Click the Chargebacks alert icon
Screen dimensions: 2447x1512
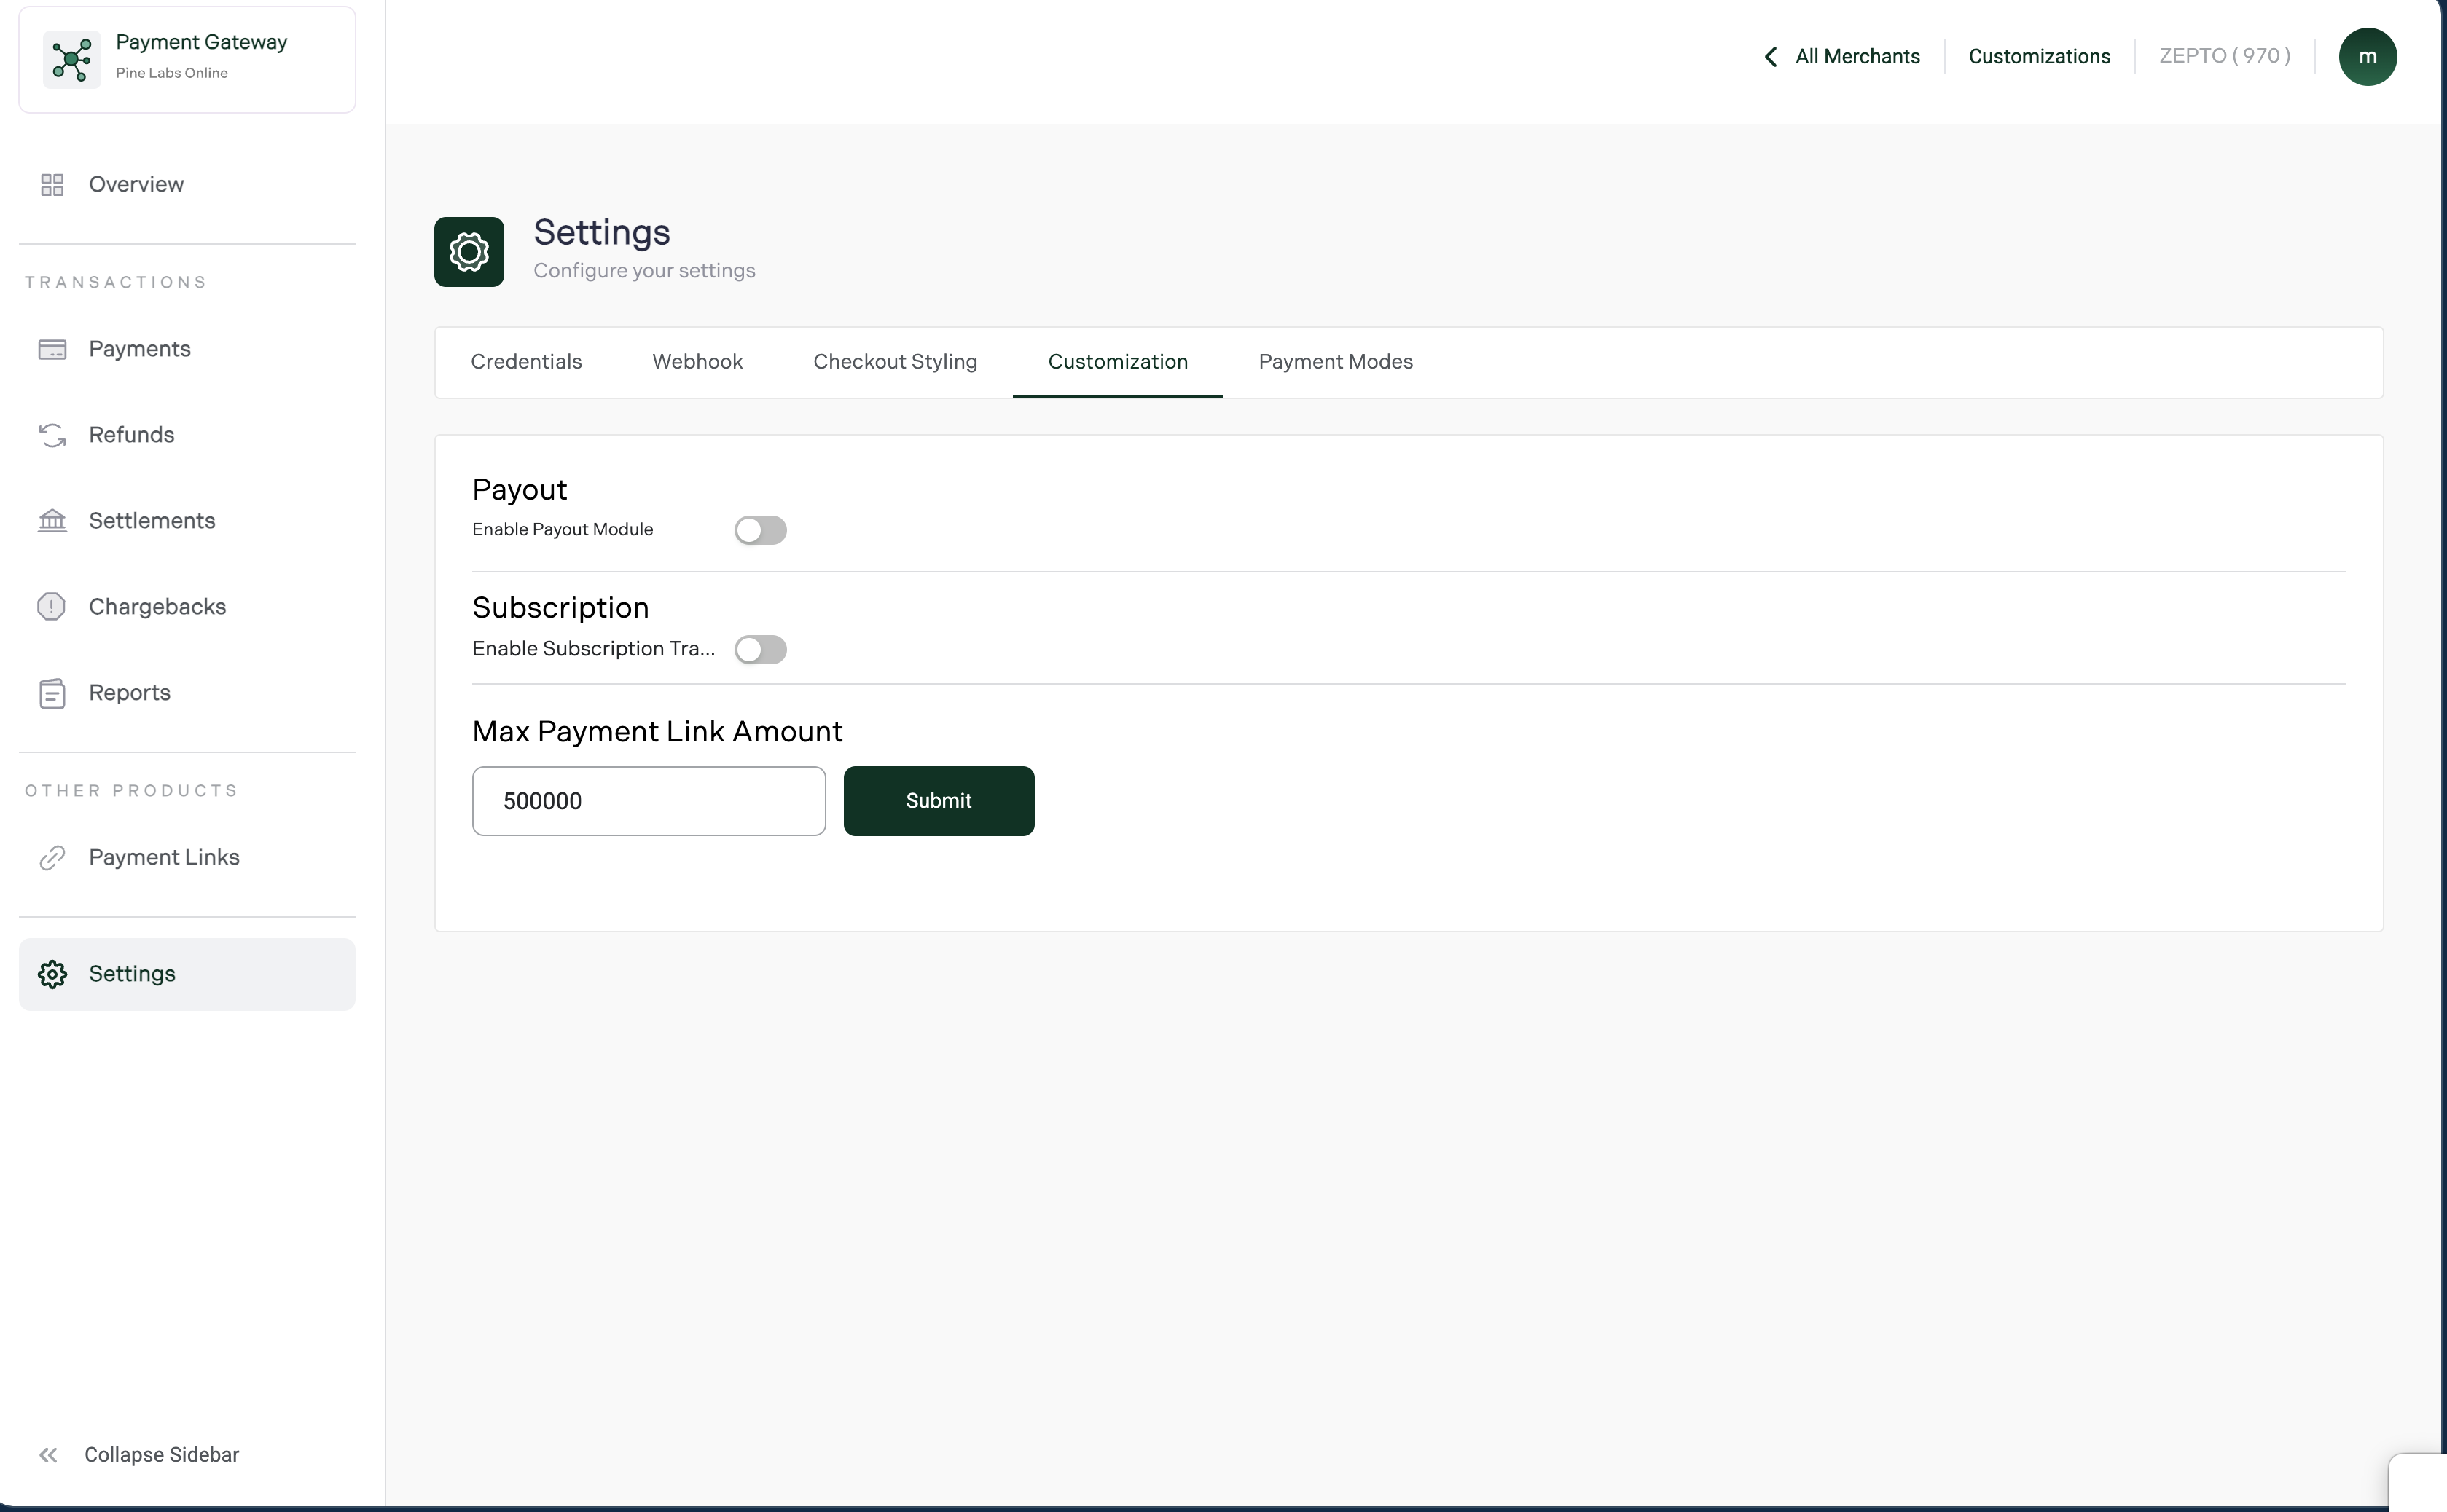point(52,607)
